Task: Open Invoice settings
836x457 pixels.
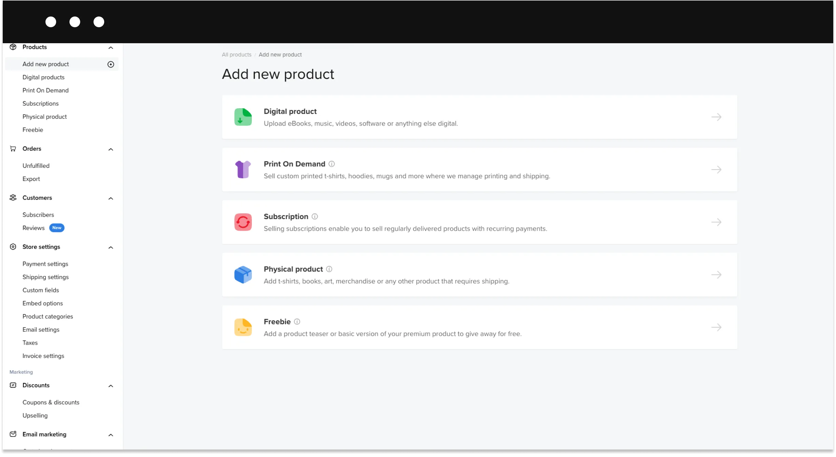Action: 43,356
